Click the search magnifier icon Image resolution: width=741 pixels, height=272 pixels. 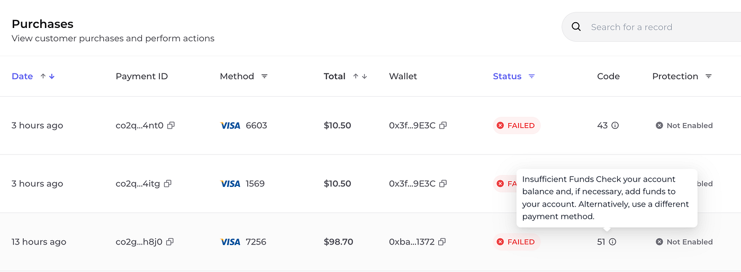(576, 27)
